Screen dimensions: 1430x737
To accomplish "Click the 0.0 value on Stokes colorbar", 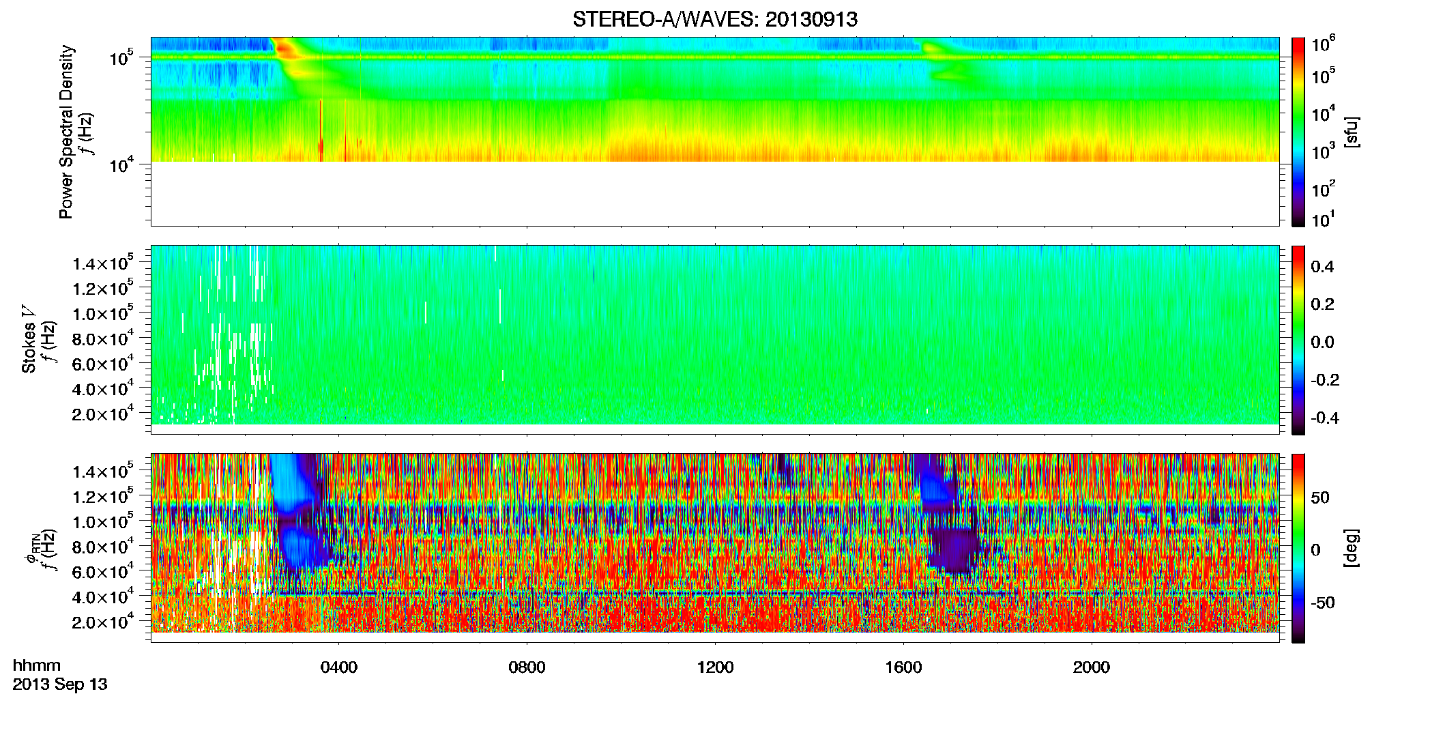I will [x=1322, y=343].
